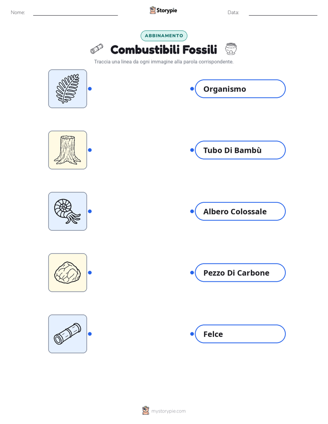Click the pot icon right of title
The height and width of the screenshot is (424, 328).
pyautogui.click(x=231, y=49)
